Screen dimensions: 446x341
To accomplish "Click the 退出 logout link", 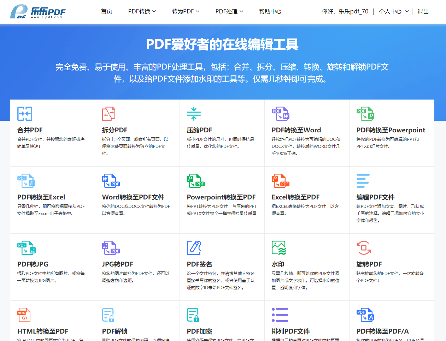I will [423, 12].
